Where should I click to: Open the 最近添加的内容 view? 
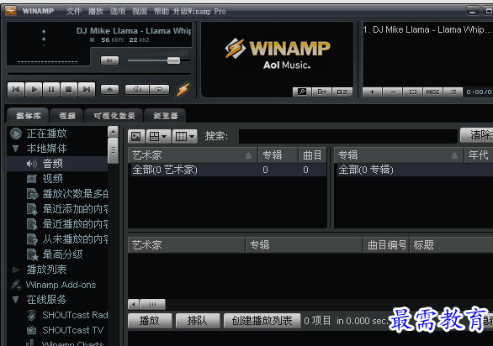tap(75, 209)
